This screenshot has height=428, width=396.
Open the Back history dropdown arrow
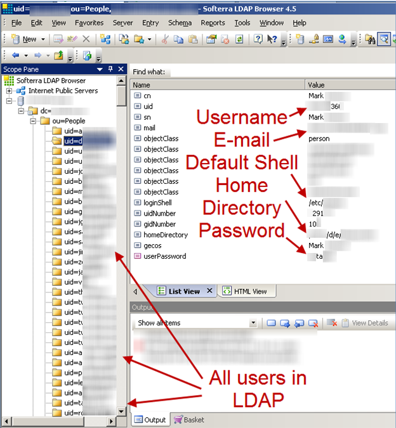click(x=26, y=56)
